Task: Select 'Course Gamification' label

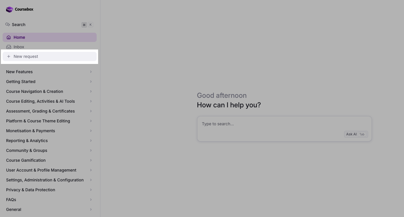Action: 26,160
